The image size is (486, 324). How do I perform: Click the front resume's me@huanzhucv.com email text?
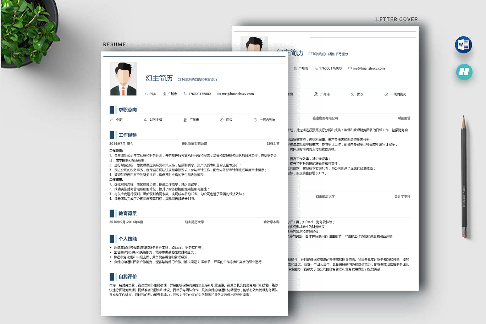coord(238,94)
